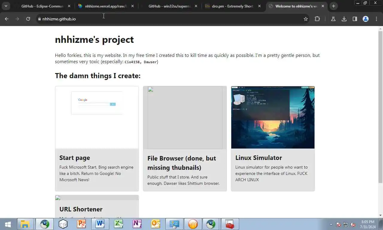
Task: Click 'Linux simulator for people who want' text
Action: tap(271, 173)
